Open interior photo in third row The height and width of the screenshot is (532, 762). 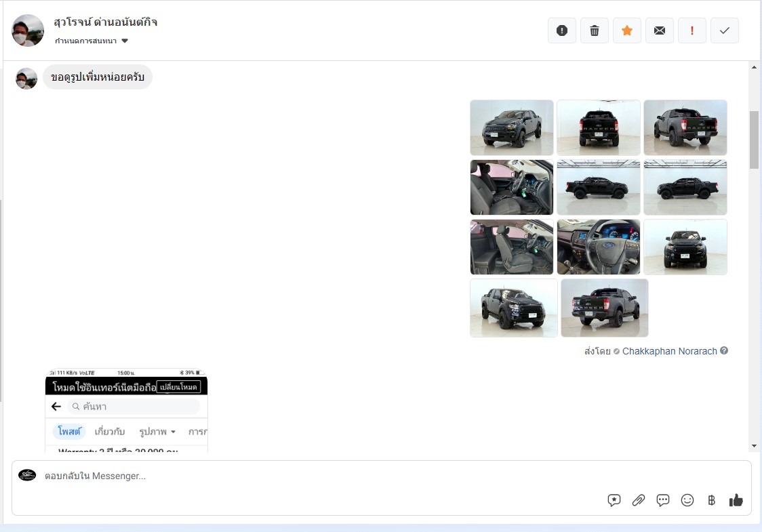(512, 247)
